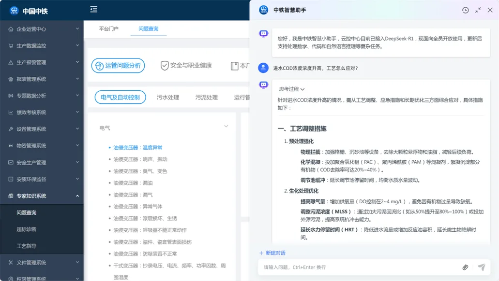Image resolution: width=499 pixels, height=281 pixels.
Task: Switch to the 问题查询 tab
Action: point(148,28)
